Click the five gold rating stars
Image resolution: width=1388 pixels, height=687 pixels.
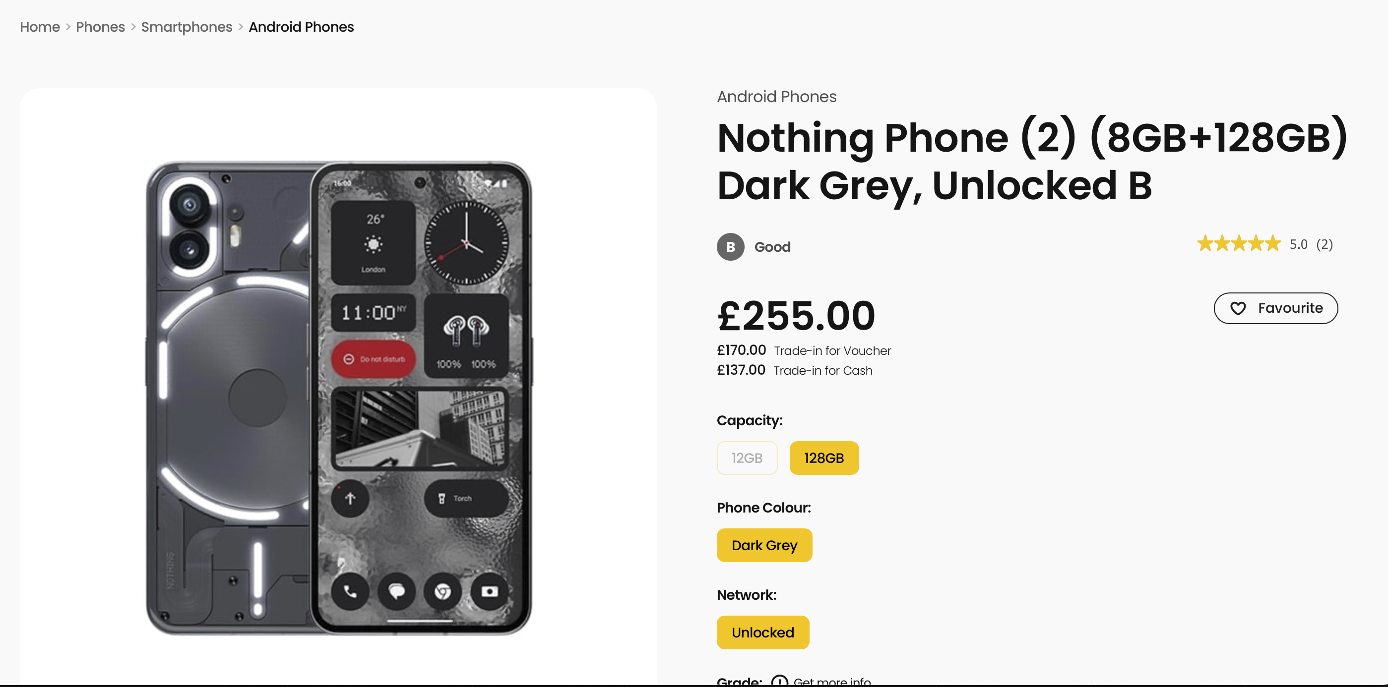click(x=1238, y=244)
